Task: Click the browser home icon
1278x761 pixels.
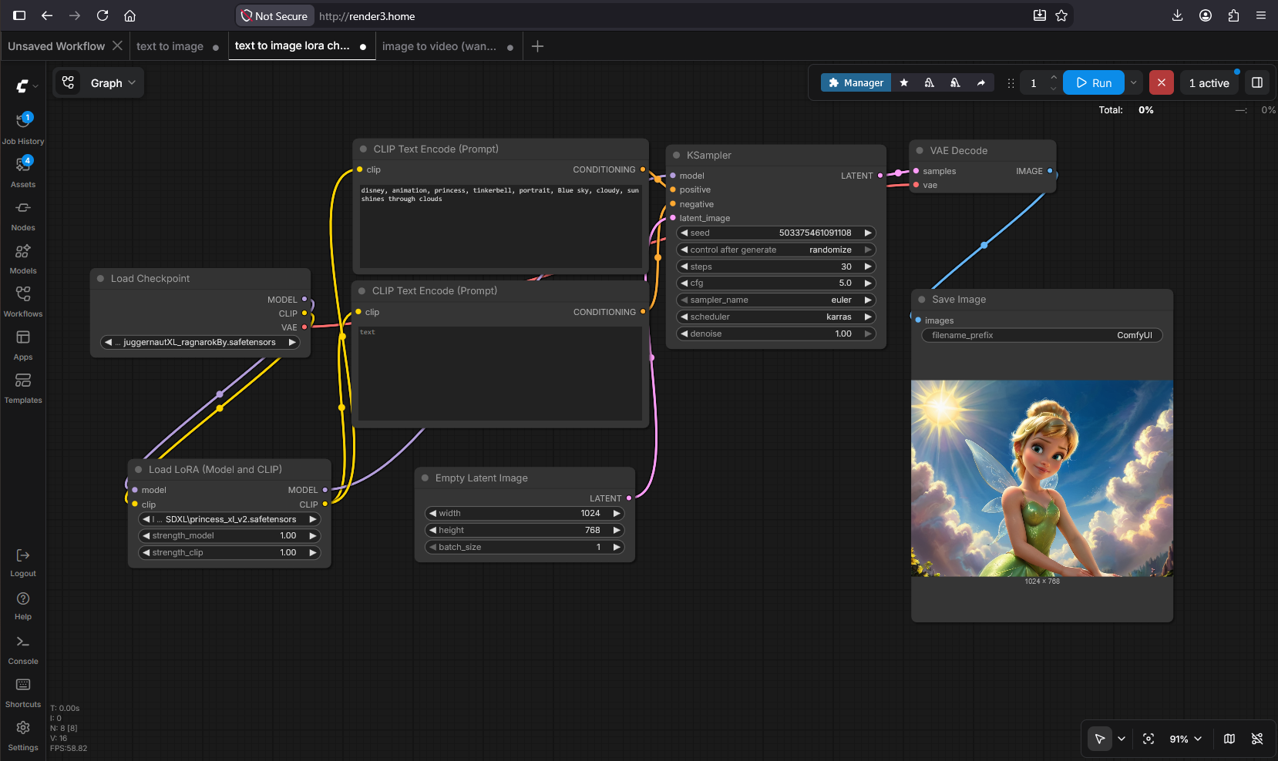Action: coord(130,15)
